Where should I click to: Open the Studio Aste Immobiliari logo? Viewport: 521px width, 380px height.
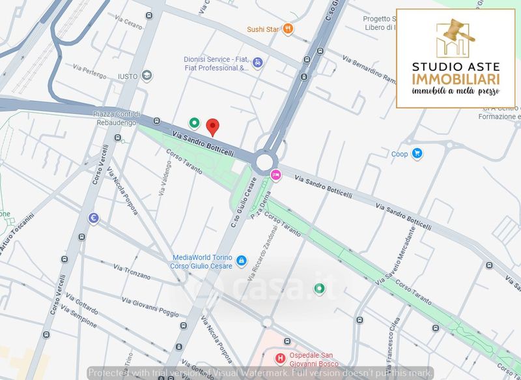tap(455, 58)
